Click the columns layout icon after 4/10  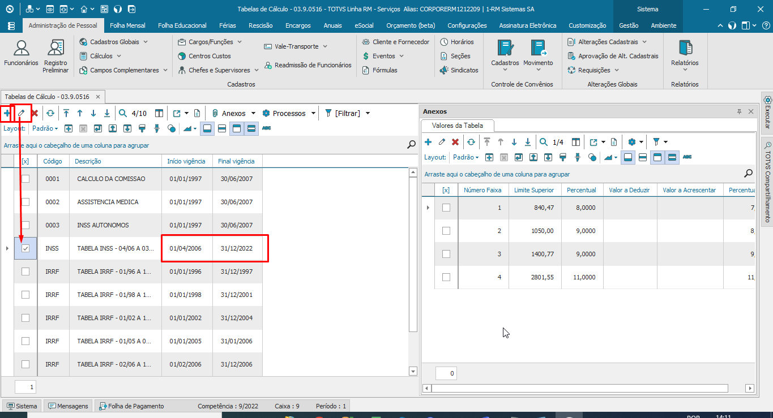(x=159, y=113)
